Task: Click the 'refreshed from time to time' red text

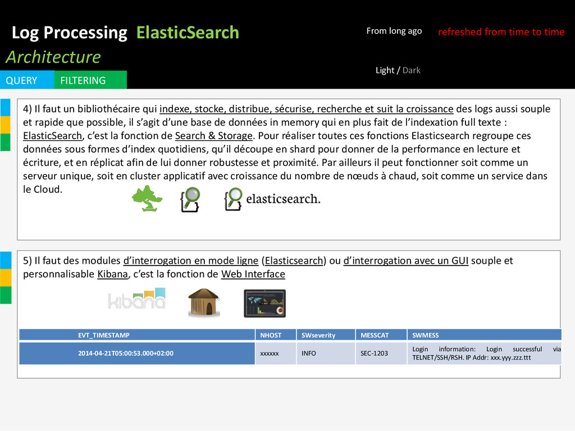Action: (x=501, y=32)
